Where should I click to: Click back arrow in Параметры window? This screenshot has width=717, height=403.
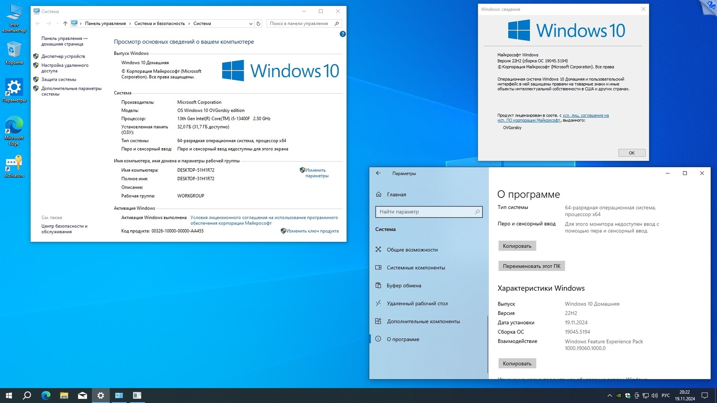tap(378, 173)
